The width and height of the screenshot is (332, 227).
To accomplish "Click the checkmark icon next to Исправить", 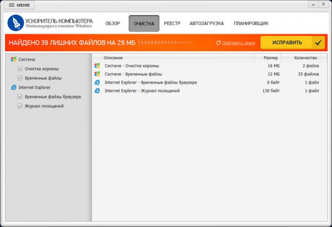I will [x=318, y=43].
